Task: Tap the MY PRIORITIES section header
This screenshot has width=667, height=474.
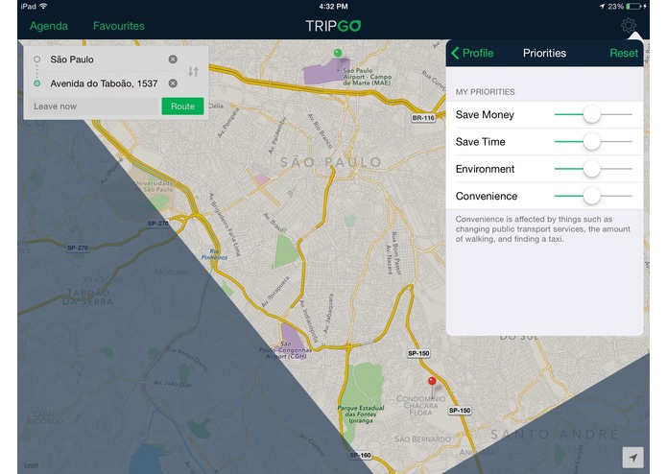Action: click(485, 92)
